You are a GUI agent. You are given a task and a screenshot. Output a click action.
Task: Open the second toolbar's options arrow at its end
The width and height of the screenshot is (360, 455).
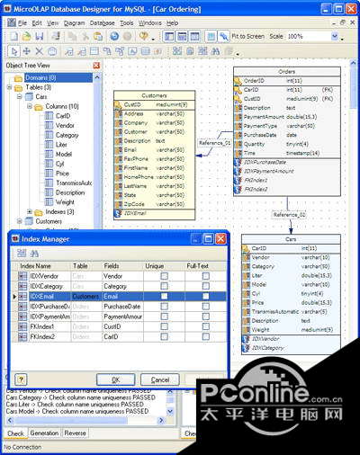(x=238, y=54)
